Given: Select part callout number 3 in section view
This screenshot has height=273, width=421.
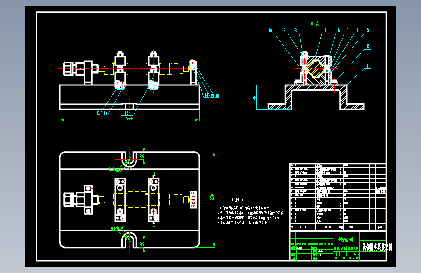Looking at the screenshot, I should tap(368, 31).
